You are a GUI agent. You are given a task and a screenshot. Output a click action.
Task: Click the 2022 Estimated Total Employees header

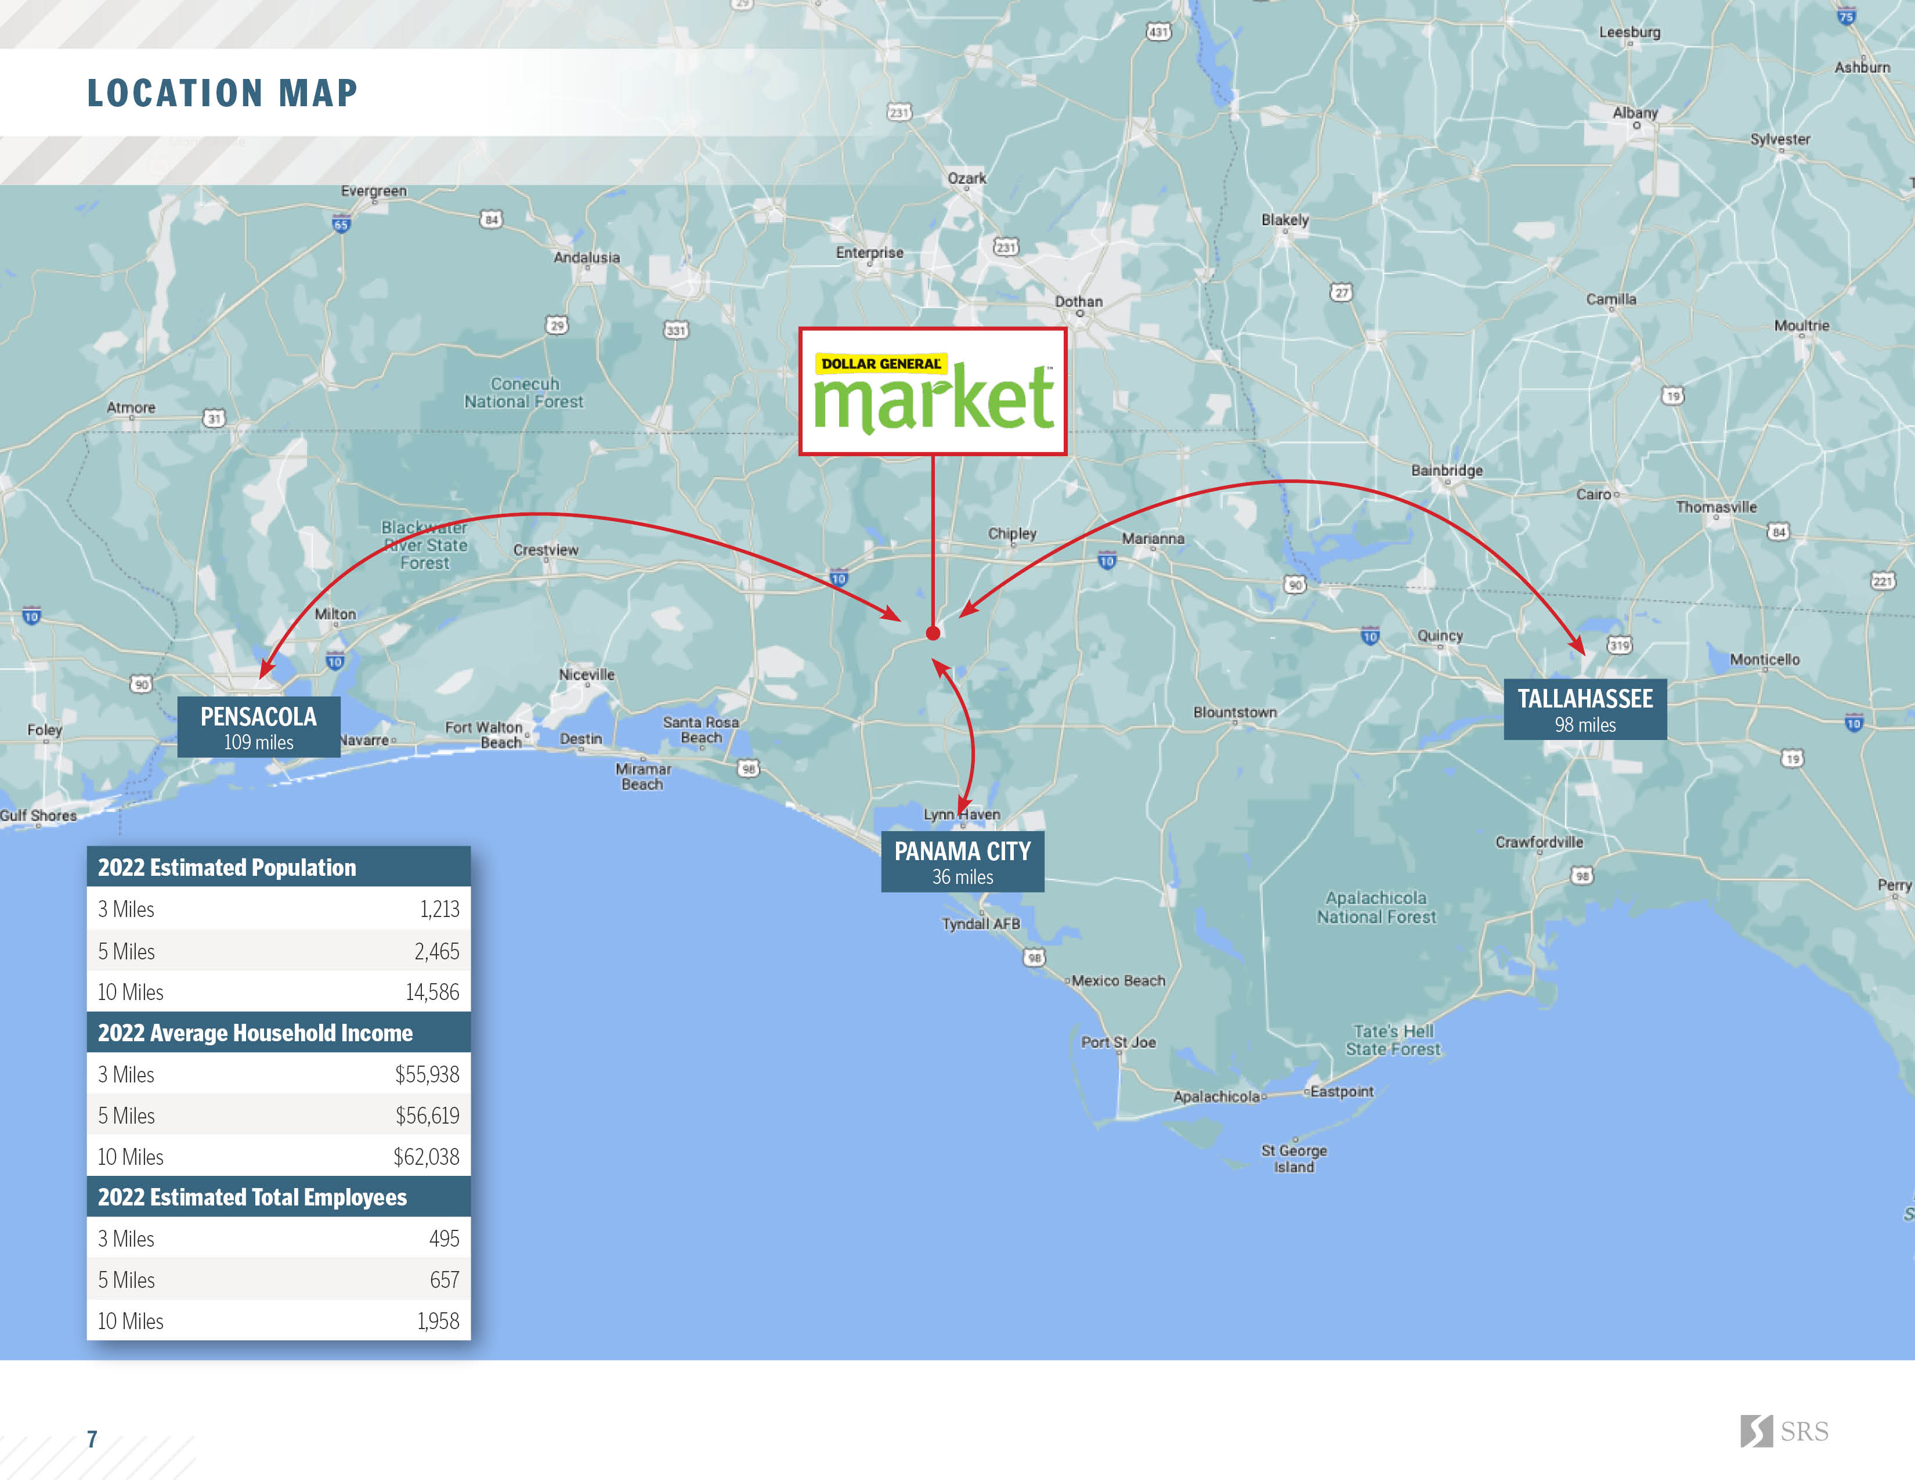click(279, 1197)
